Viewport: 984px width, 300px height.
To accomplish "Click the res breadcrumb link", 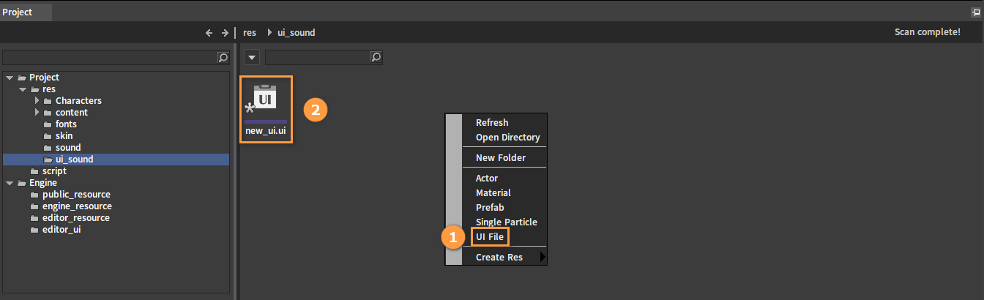I will 250,33.
